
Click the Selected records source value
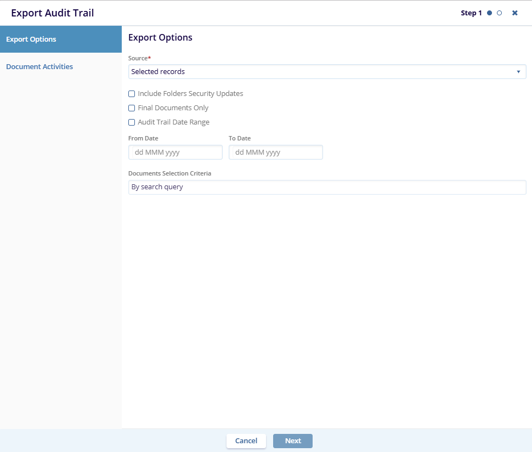pyautogui.click(x=158, y=72)
